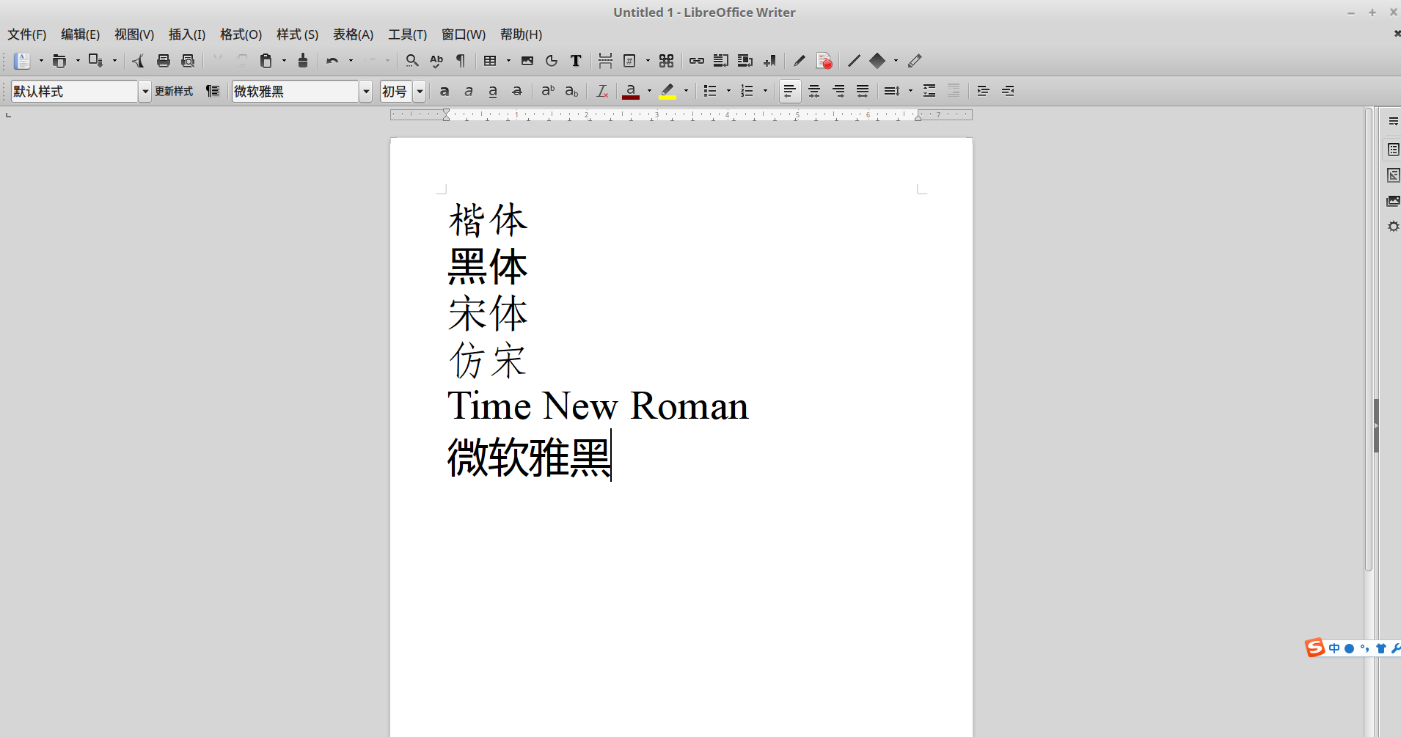Screen dimensions: 1401x737
Task: Insert a text box (T icon)
Action: [x=576, y=61]
